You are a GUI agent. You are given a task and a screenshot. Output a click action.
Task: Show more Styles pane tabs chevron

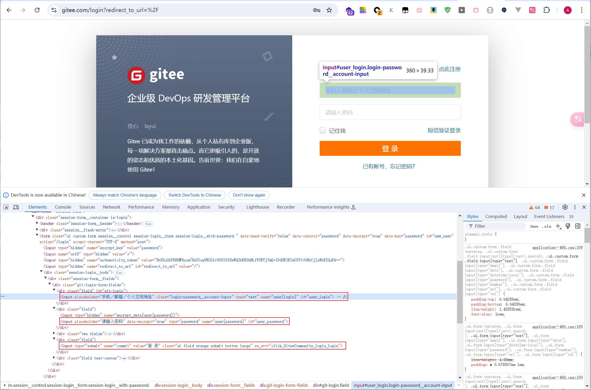click(x=571, y=216)
